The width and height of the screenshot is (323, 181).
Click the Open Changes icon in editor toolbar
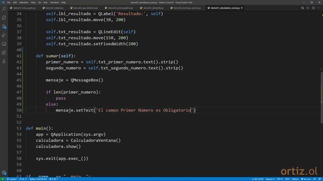point(302,8)
